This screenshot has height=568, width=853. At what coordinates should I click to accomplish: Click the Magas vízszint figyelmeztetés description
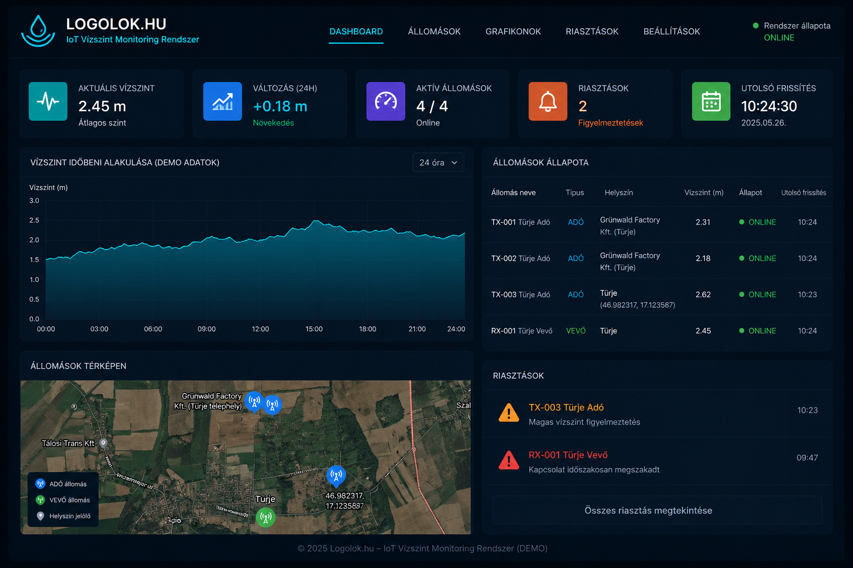[584, 422]
